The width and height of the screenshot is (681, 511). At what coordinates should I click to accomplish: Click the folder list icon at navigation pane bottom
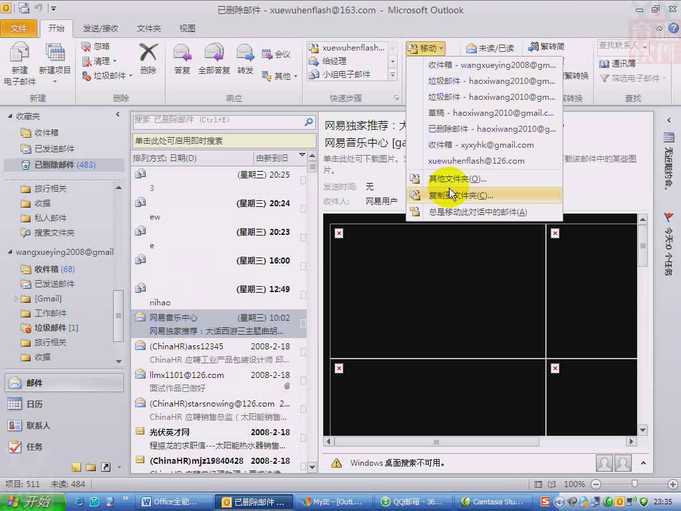pyautogui.click(x=90, y=467)
